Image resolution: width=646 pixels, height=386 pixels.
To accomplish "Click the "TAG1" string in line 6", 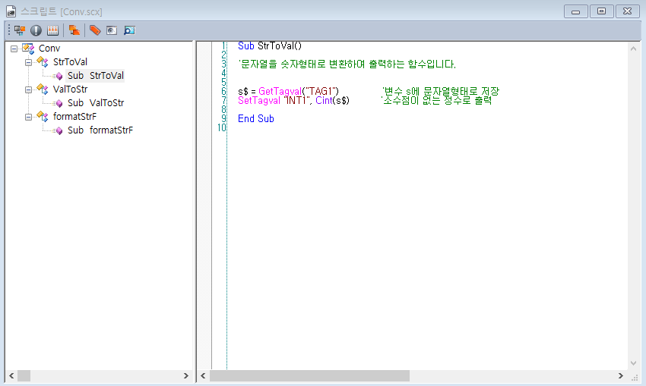I will click(x=321, y=91).
